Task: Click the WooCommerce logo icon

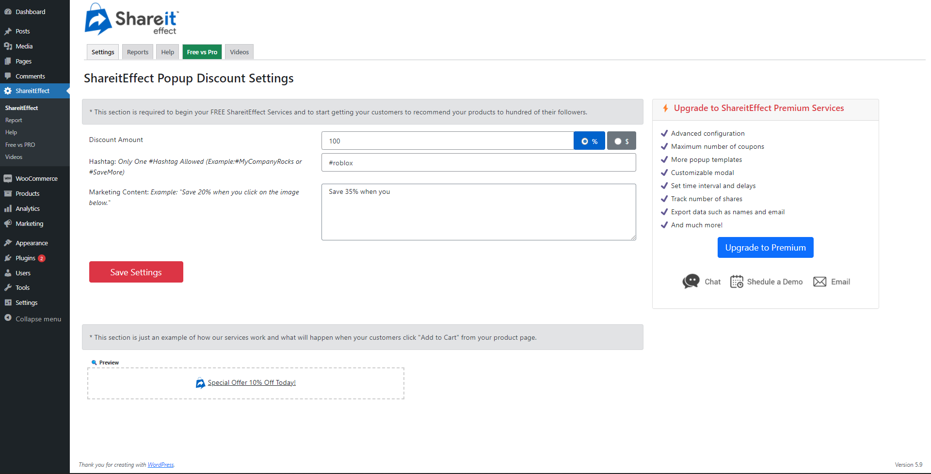Action: point(8,178)
